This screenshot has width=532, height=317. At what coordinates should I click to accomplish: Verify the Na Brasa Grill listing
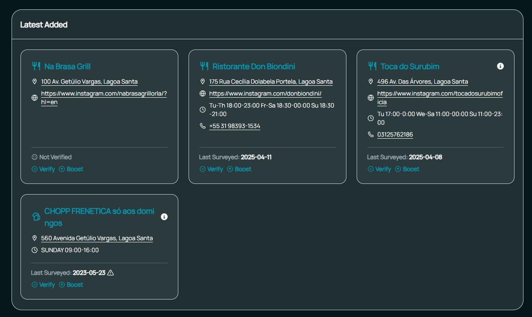coord(43,169)
